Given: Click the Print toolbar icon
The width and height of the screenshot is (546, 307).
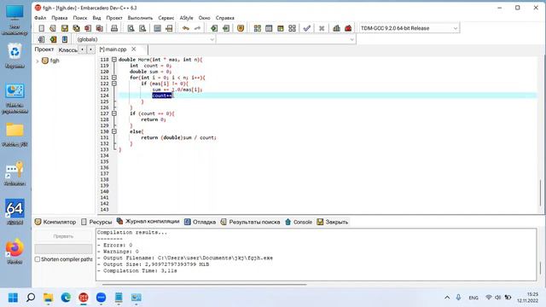Looking at the screenshot, I should [x=114, y=28].
